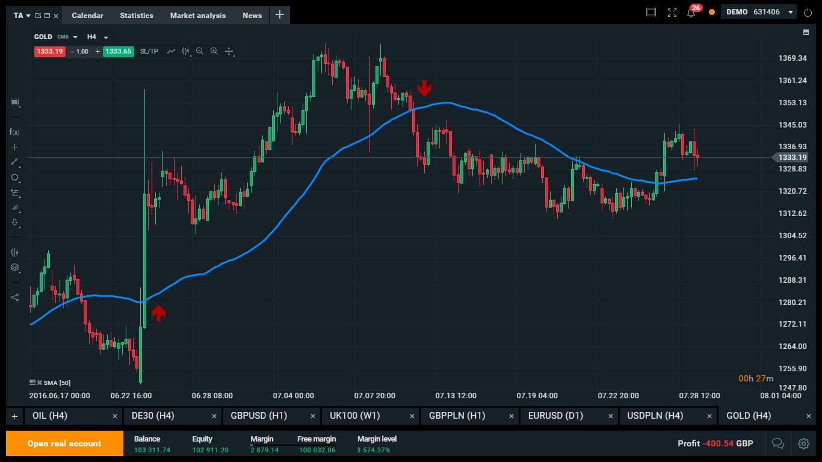Zoom in on the chart

[214, 52]
